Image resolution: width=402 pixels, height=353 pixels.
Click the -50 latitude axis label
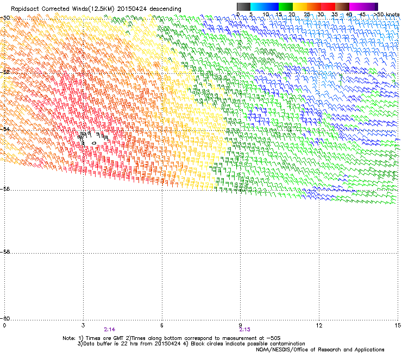click(5, 18)
